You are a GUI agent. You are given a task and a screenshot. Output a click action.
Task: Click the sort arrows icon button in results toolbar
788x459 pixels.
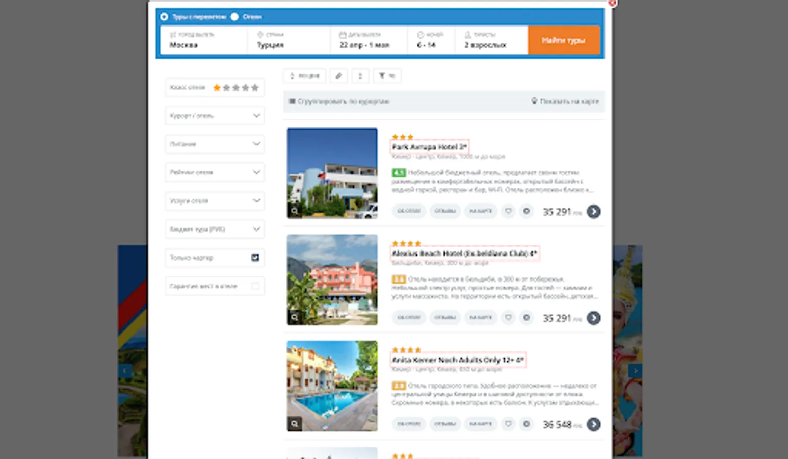pos(360,76)
